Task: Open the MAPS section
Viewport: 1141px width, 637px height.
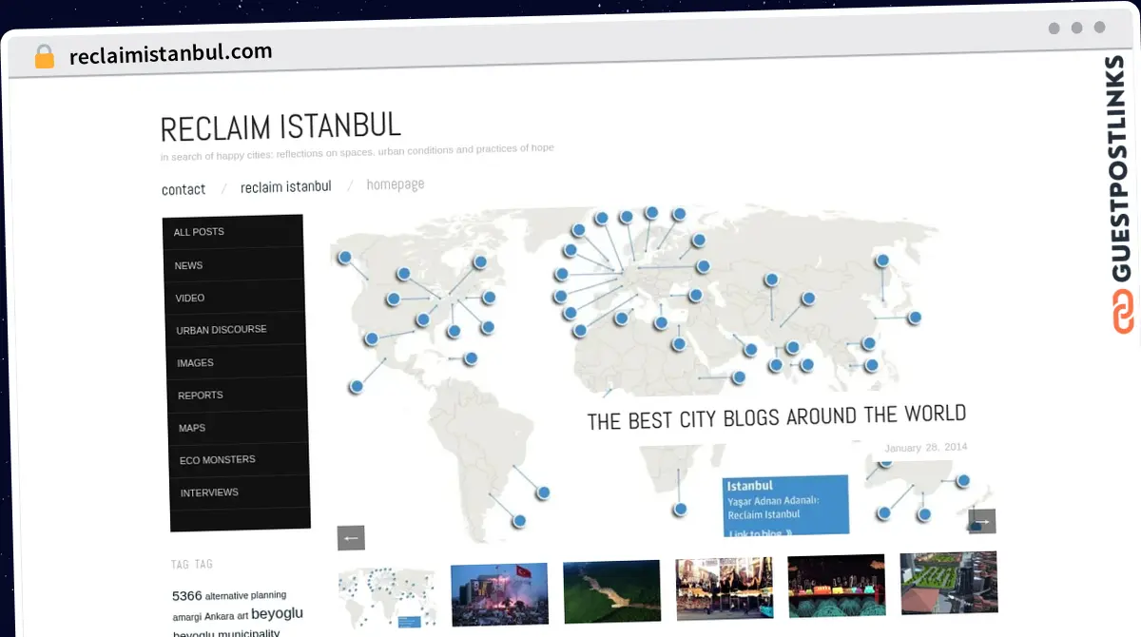Action: [x=191, y=427]
